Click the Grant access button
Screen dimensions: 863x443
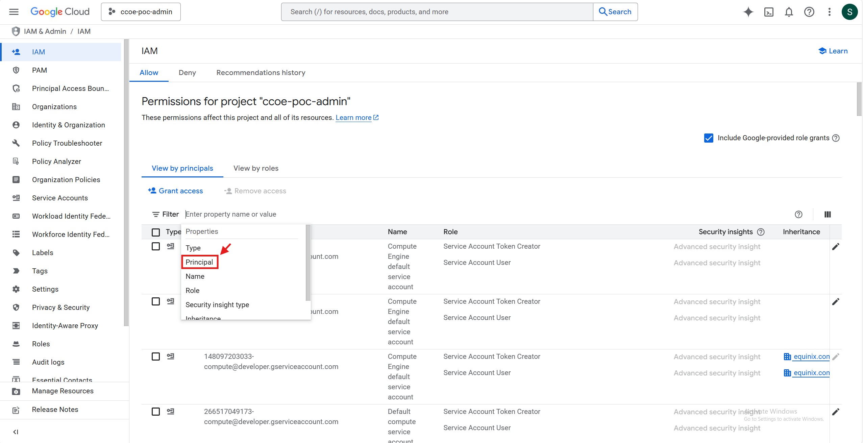pyautogui.click(x=176, y=191)
